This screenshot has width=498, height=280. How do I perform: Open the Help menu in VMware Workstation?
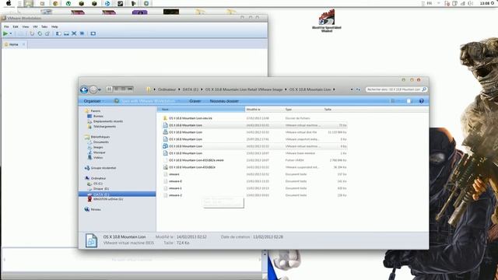pyautogui.click(x=54, y=26)
